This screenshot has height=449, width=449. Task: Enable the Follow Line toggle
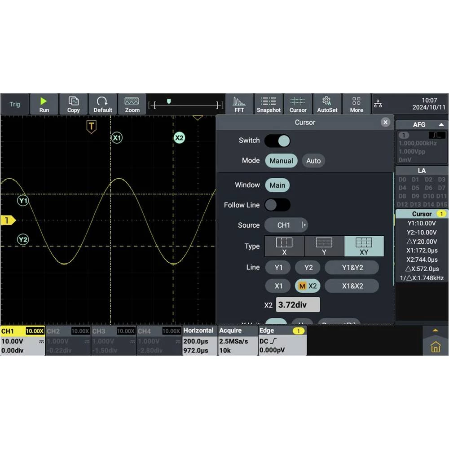click(x=277, y=205)
